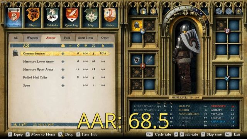Open the Quest Log shield
The image size is (247, 139).
[x=71, y=15]
